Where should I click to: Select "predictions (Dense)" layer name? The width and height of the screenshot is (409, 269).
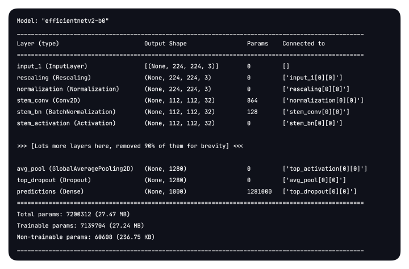[x=50, y=192]
